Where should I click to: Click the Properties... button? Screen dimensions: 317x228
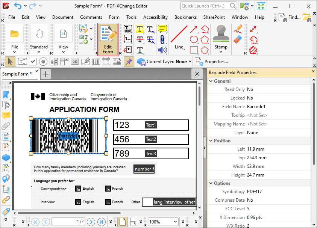click(211, 62)
